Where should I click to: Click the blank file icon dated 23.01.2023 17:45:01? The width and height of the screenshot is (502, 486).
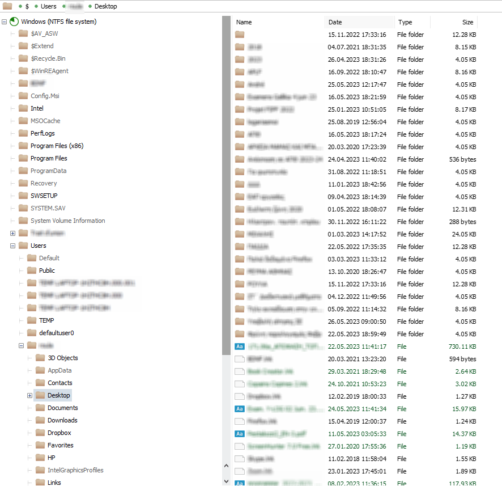pyautogui.click(x=240, y=471)
